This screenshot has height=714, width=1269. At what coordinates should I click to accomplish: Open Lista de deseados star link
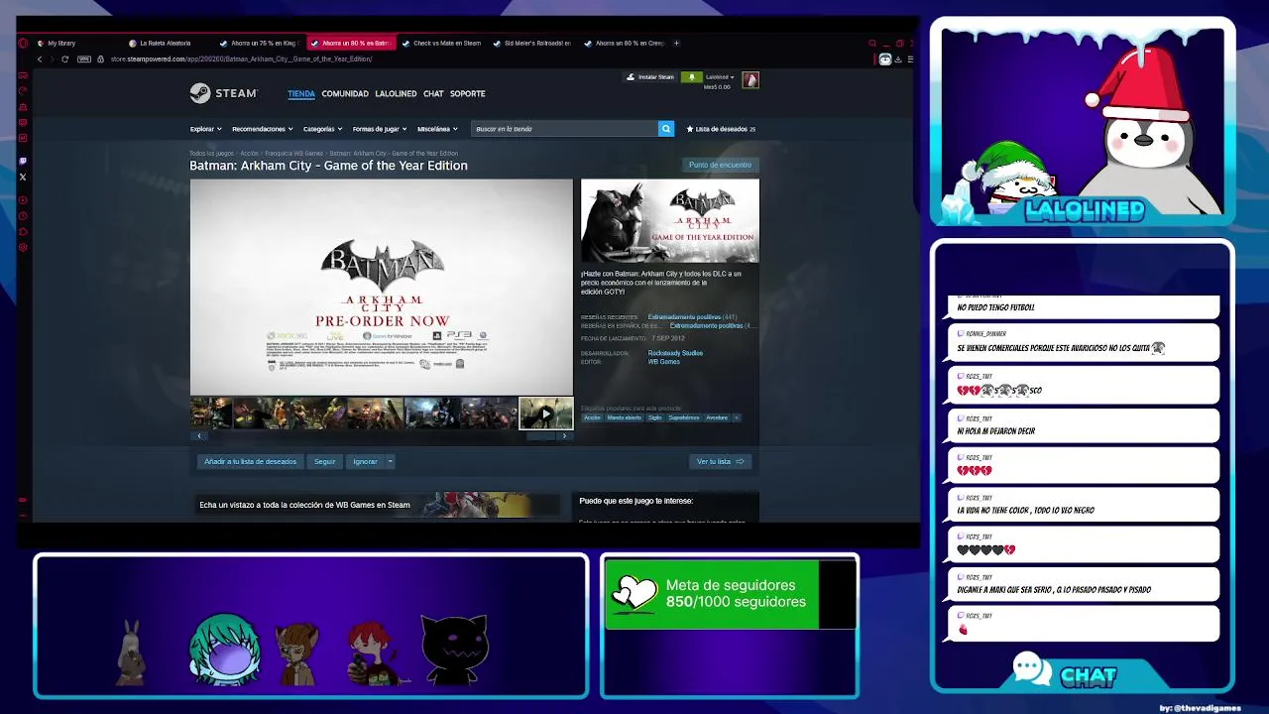click(721, 129)
